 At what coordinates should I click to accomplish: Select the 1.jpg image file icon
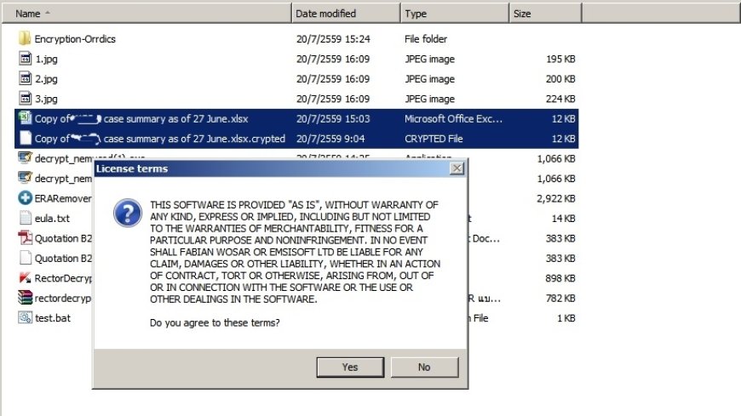pyautogui.click(x=25, y=59)
